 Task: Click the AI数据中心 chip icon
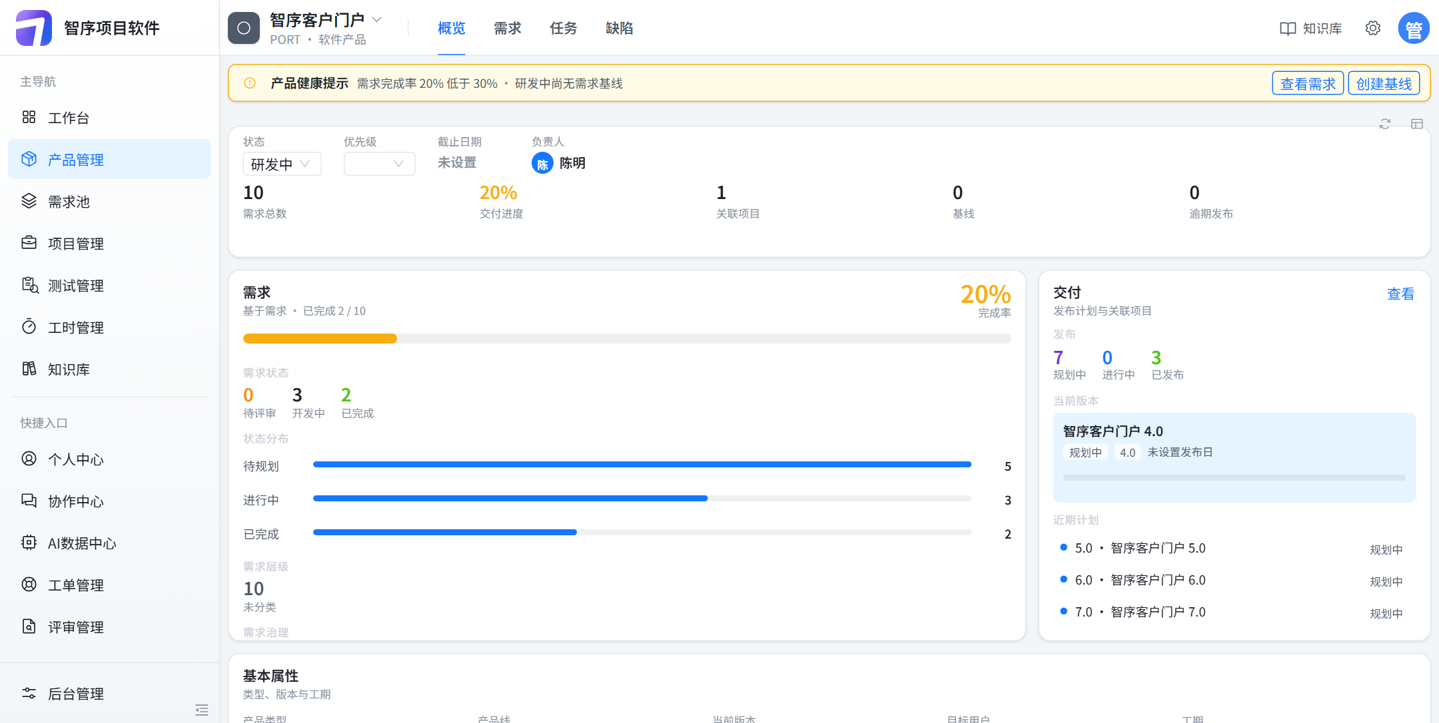[29, 543]
